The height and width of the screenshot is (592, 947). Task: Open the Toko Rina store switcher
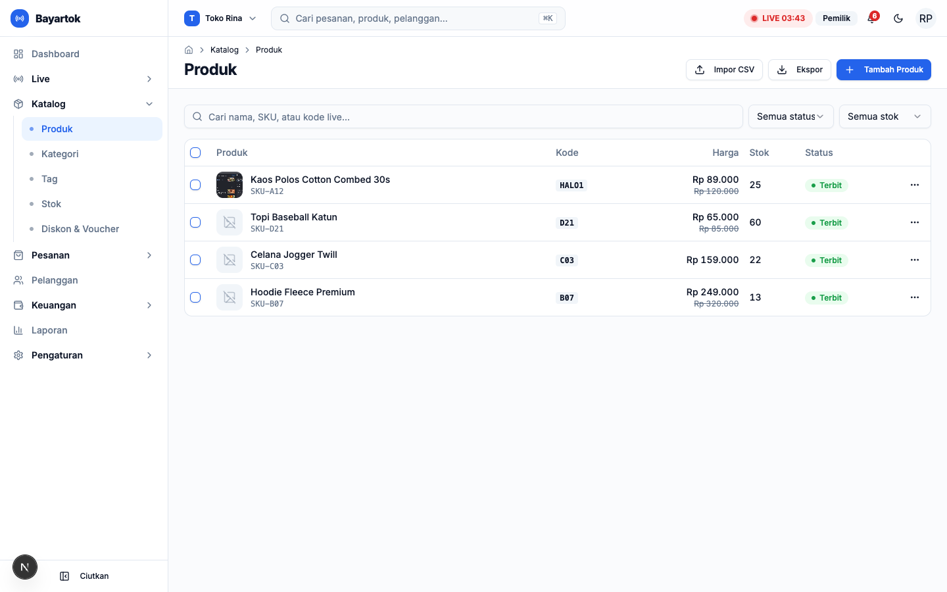click(220, 18)
